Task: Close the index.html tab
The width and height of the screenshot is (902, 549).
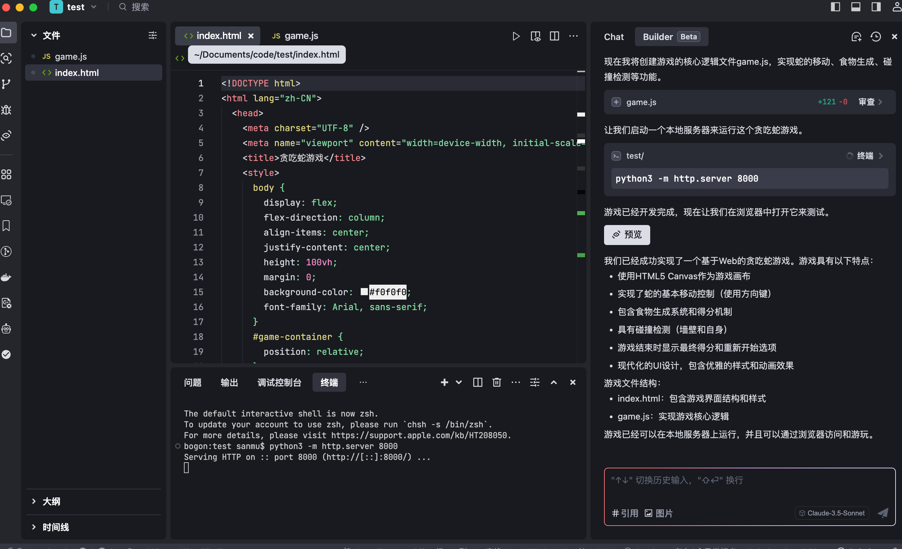Action: [x=251, y=36]
